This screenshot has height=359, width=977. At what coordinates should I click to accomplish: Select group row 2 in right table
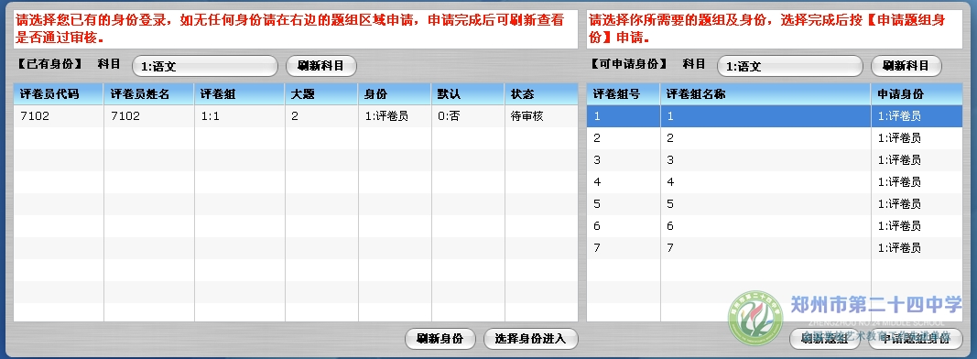775,137
